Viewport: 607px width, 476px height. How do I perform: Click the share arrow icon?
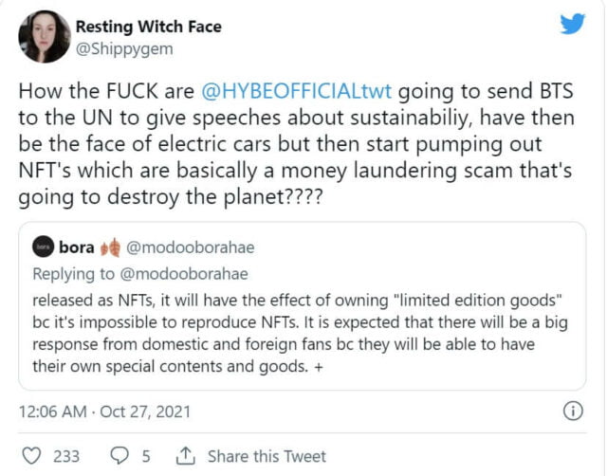[185, 456]
